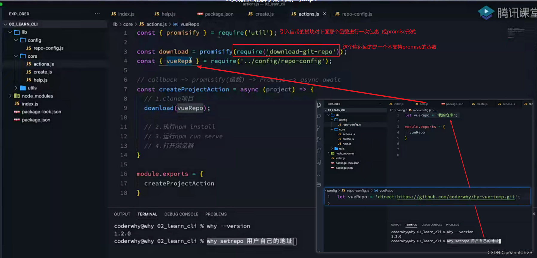The image size is (537, 258).
Task: Click 'download-git-repo' string on code line 3
Action: click(x=301, y=51)
